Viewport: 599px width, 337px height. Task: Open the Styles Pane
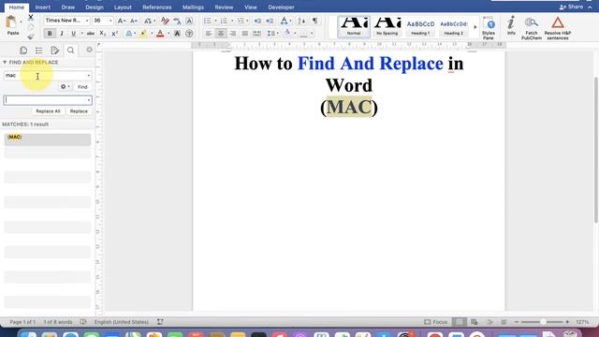point(489,28)
